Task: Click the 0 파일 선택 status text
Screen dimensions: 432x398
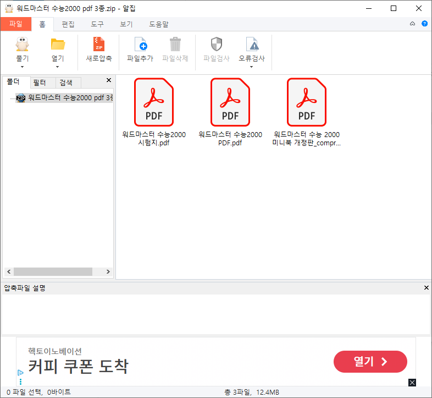Action: pyautogui.click(x=38, y=392)
